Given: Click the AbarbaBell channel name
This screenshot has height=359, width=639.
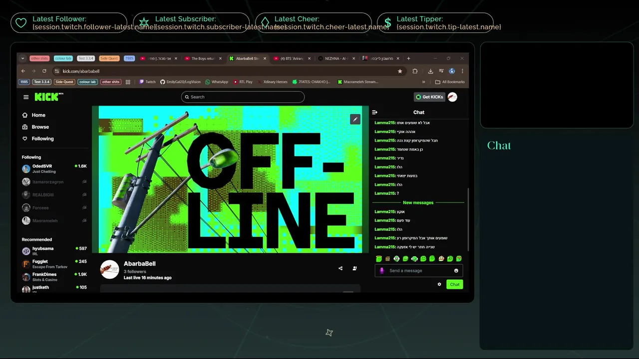Looking at the screenshot, I should (140, 264).
